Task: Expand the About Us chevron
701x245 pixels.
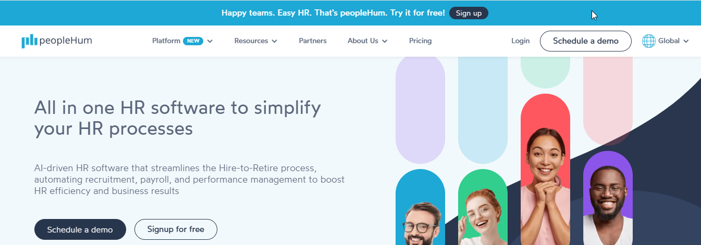Action: pyautogui.click(x=385, y=41)
